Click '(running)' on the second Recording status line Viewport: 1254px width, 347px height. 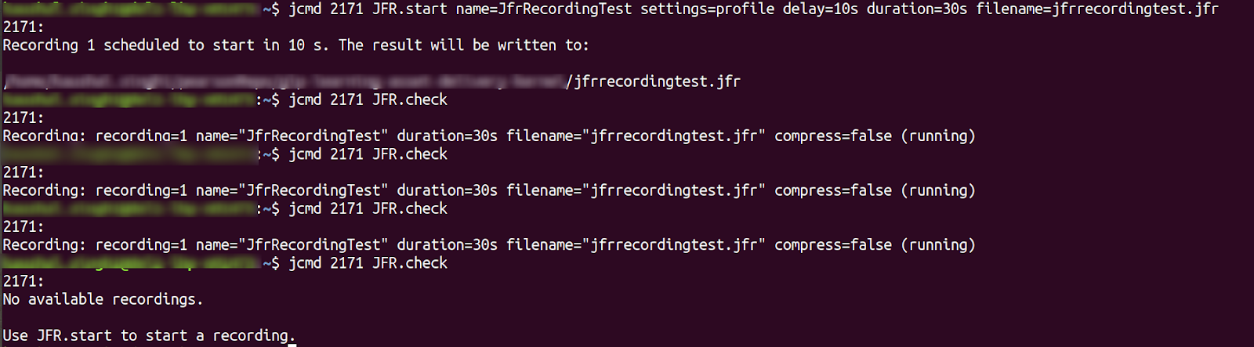pyautogui.click(x=937, y=190)
